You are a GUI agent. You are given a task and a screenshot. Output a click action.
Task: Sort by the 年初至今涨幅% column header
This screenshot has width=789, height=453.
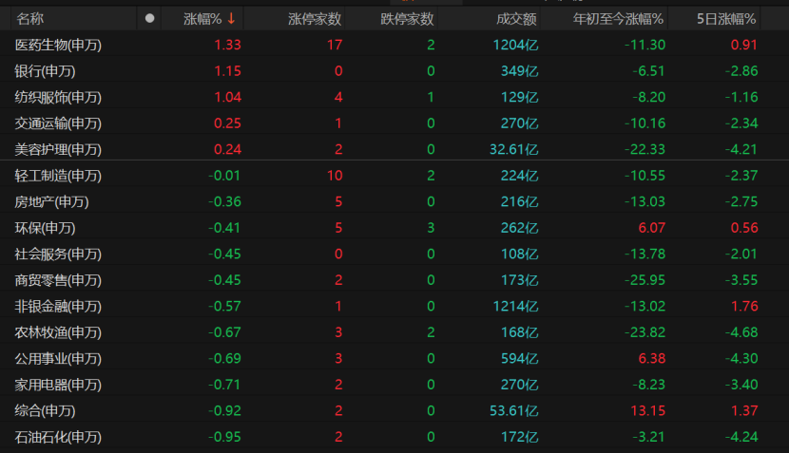click(618, 19)
